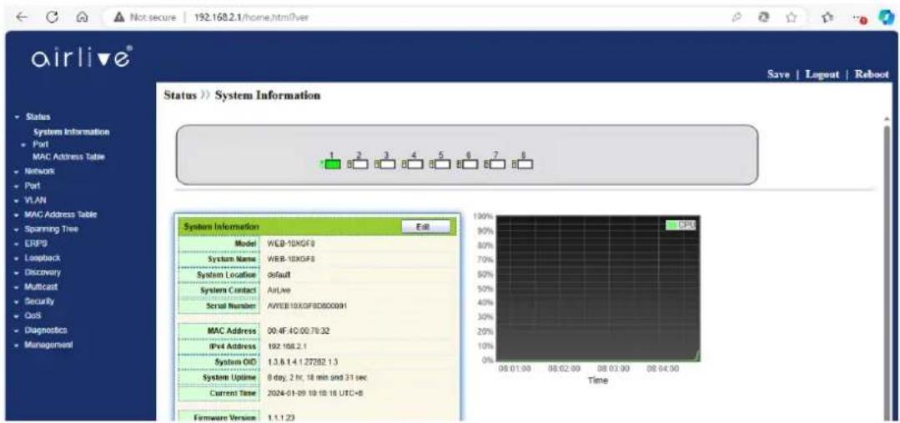This screenshot has width=900, height=423.
Task: Click the Model value WEB-10XGF8
Action: 290,244
